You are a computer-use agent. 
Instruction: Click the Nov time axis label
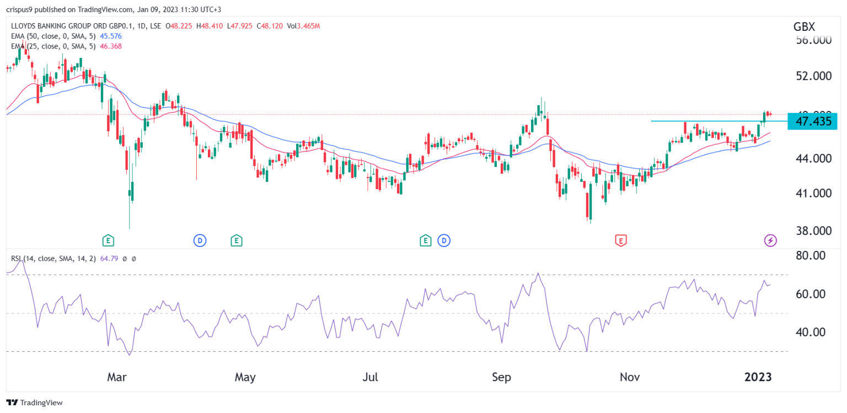pos(630,377)
